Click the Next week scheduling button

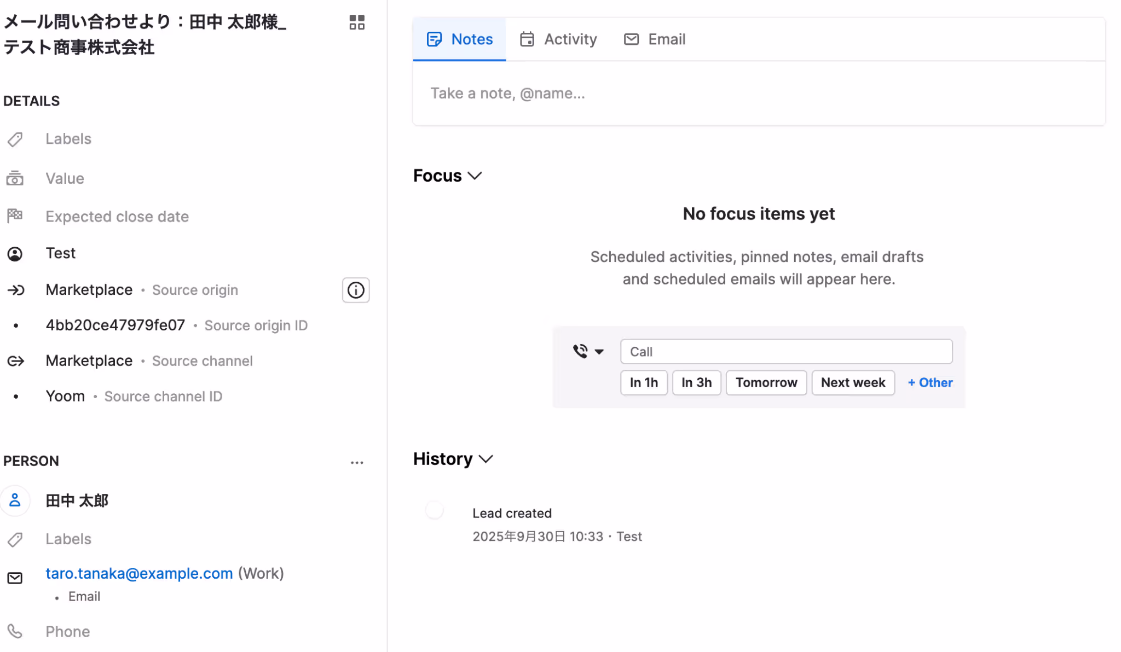[852, 382]
